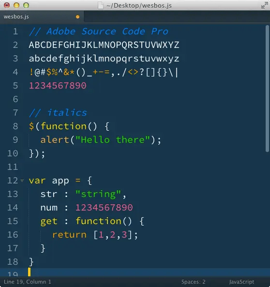Collapse the fold arrow at line 12
270x287 pixels.
pyautogui.click(x=22, y=181)
